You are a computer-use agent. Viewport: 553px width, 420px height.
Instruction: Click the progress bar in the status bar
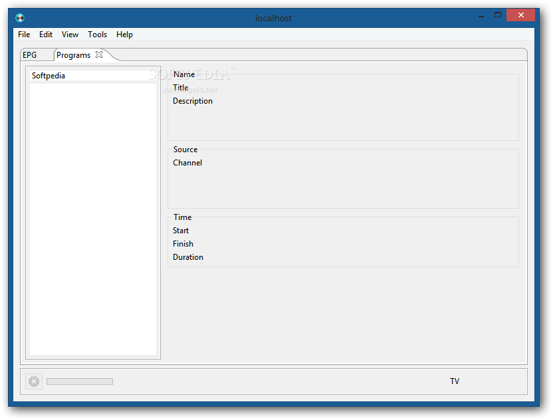pyautogui.click(x=80, y=381)
